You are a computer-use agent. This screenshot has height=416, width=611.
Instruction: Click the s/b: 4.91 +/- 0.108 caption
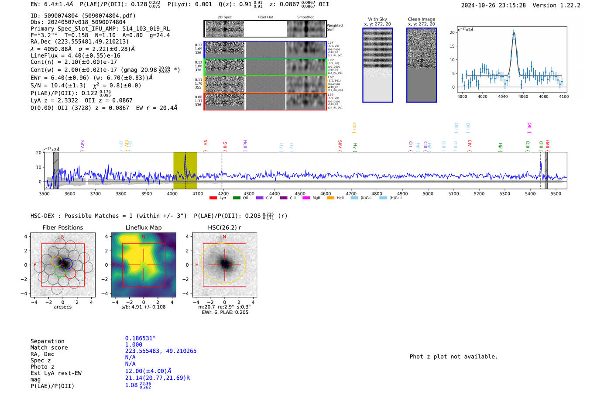coord(144,307)
